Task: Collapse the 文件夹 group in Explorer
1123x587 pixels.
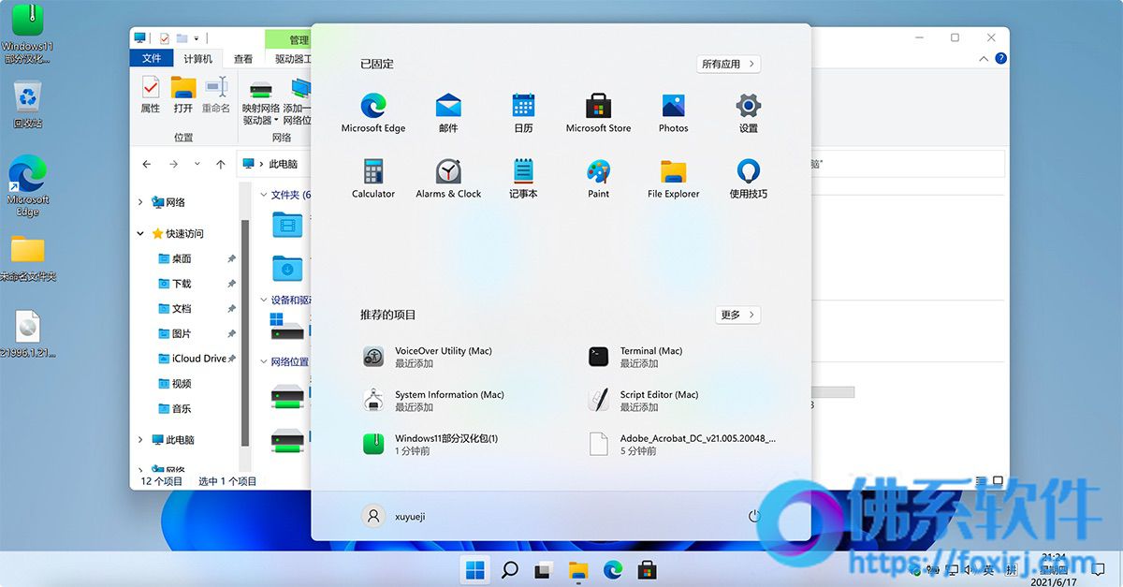Action: click(x=264, y=195)
